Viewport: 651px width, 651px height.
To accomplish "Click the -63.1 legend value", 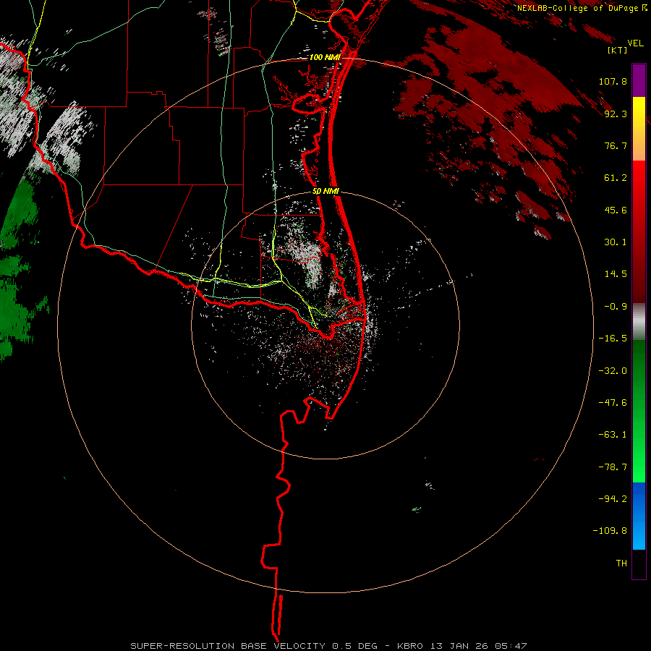I will [x=613, y=435].
